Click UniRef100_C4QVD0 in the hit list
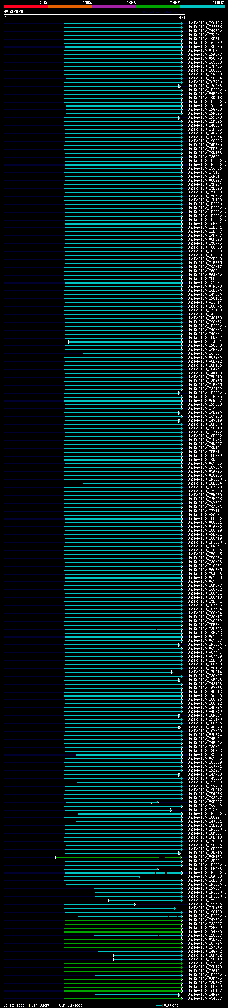 click(204, 125)
